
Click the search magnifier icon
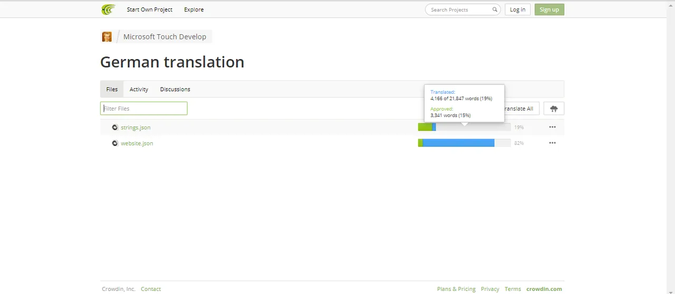pos(495,9)
